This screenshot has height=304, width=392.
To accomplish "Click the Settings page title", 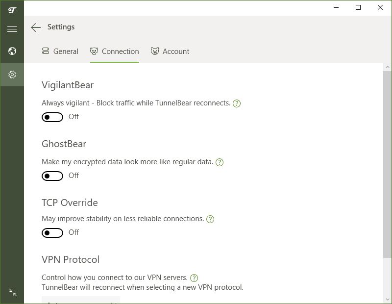I will click(61, 27).
